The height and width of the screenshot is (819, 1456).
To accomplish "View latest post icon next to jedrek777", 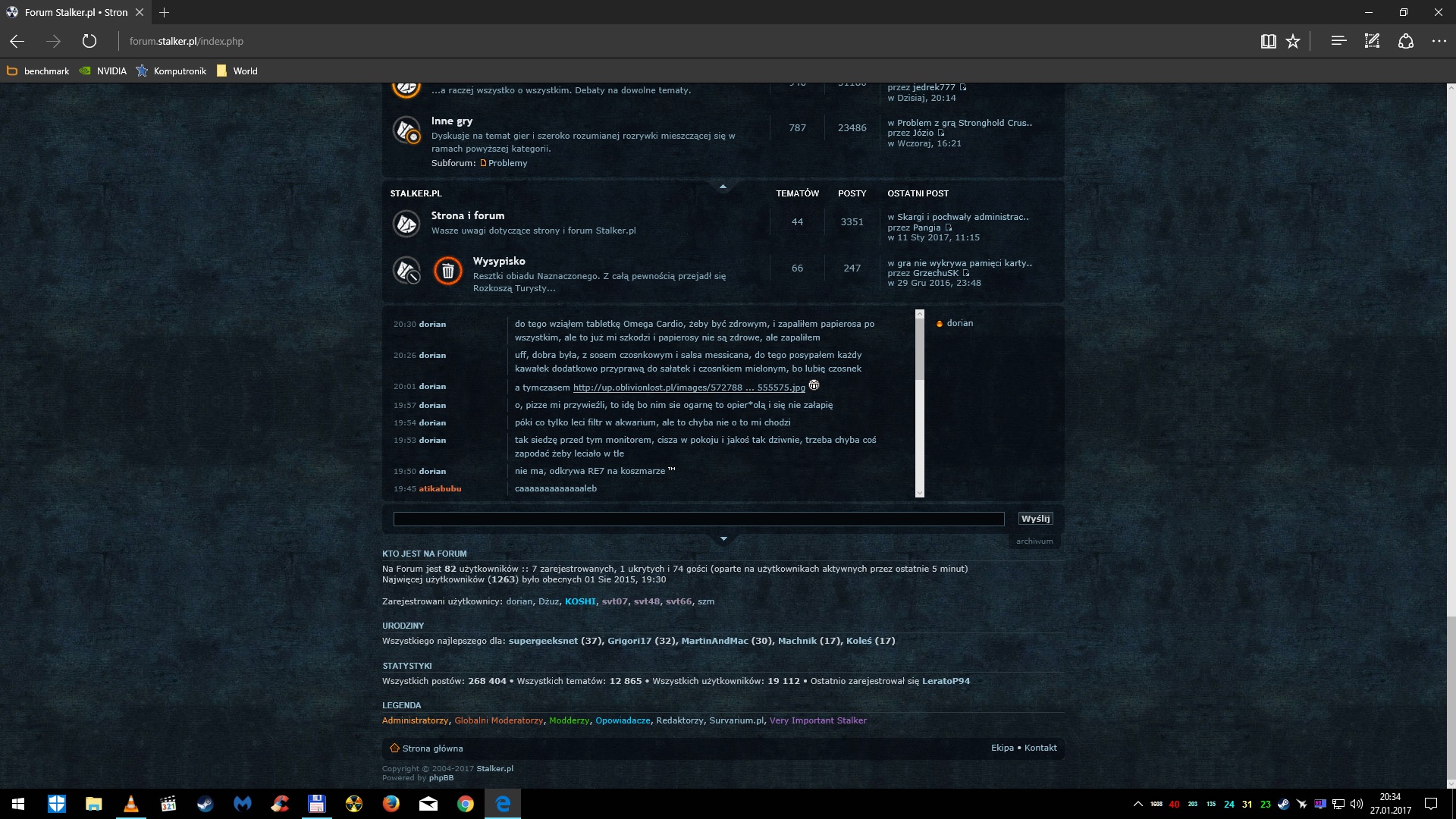I will tap(963, 87).
